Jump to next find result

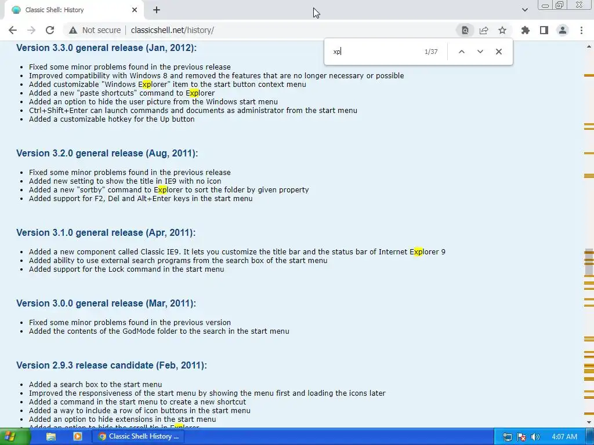tap(480, 52)
